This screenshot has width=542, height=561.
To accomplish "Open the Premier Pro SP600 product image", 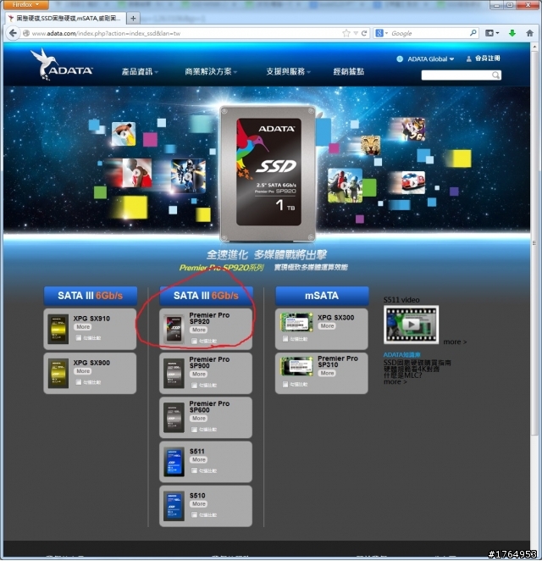I will (174, 418).
